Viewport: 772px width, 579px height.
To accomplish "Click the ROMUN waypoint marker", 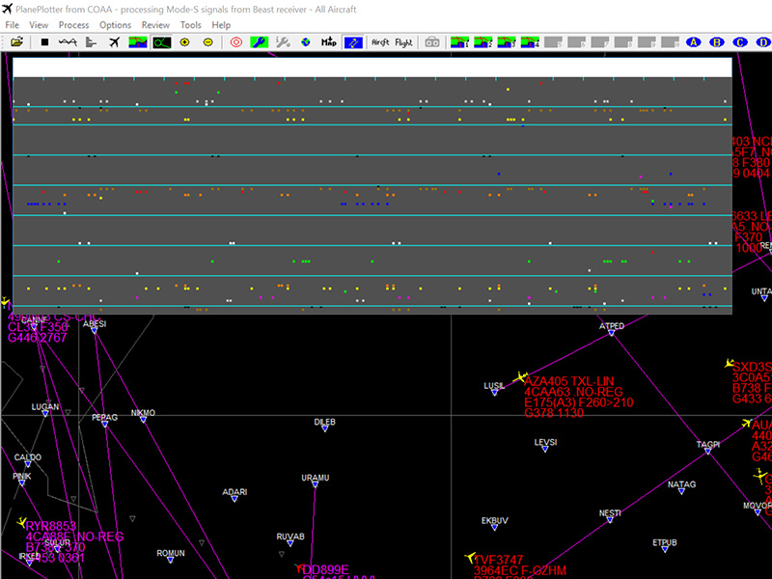I will [171, 560].
